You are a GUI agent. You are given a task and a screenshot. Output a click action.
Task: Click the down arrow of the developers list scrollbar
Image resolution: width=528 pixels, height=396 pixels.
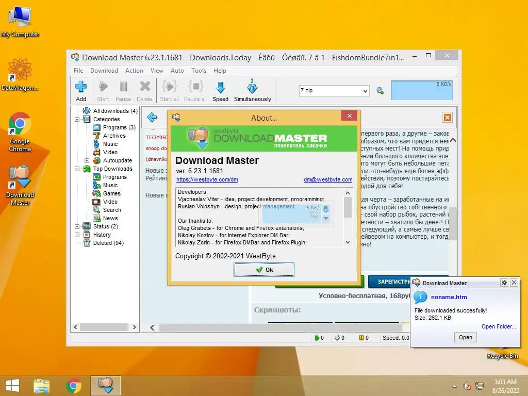tap(348, 242)
